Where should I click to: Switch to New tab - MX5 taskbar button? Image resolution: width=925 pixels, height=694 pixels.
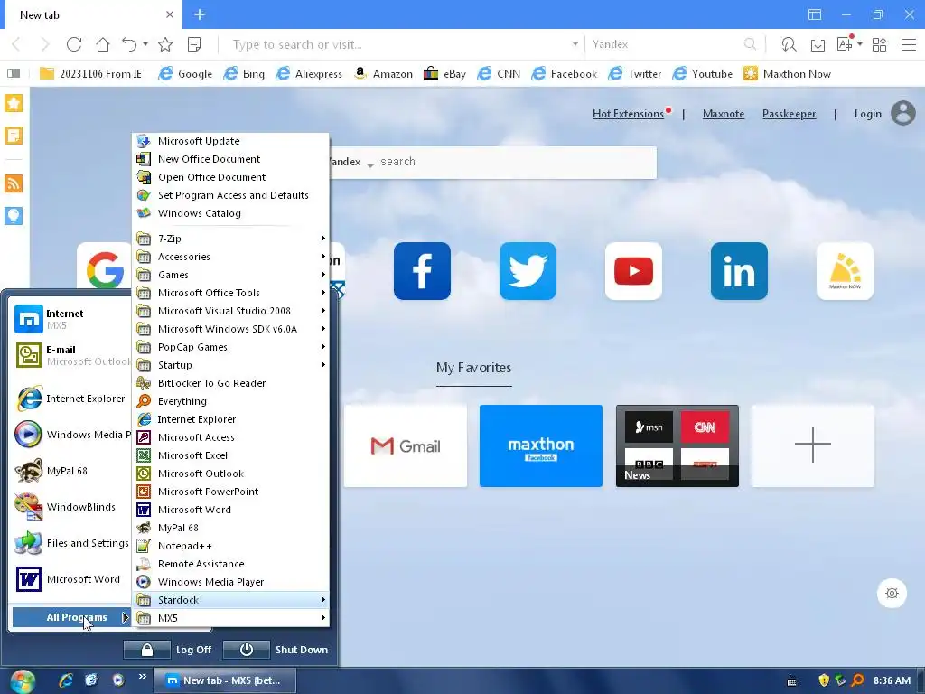click(x=225, y=680)
